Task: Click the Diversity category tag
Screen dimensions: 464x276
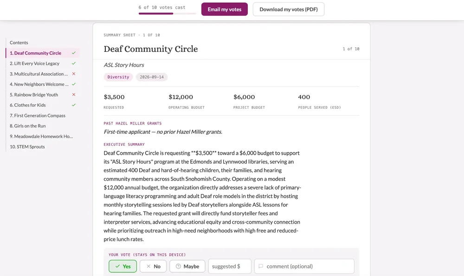Action: point(118,77)
